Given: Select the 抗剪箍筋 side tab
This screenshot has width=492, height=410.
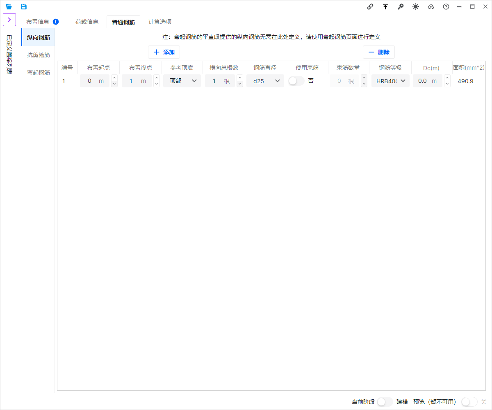Looking at the screenshot, I should coord(39,55).
